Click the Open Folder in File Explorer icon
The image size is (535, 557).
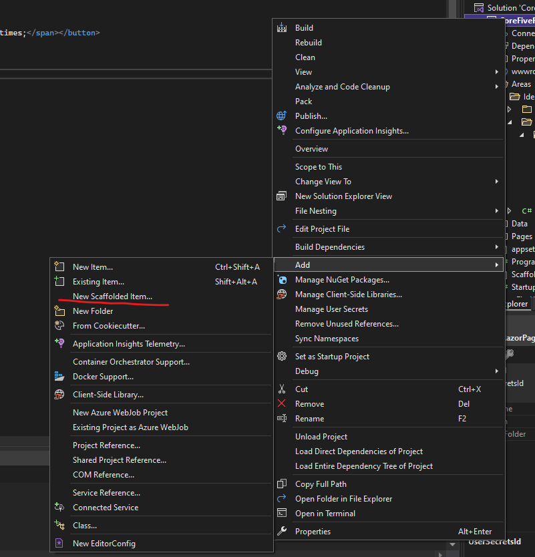282,498
